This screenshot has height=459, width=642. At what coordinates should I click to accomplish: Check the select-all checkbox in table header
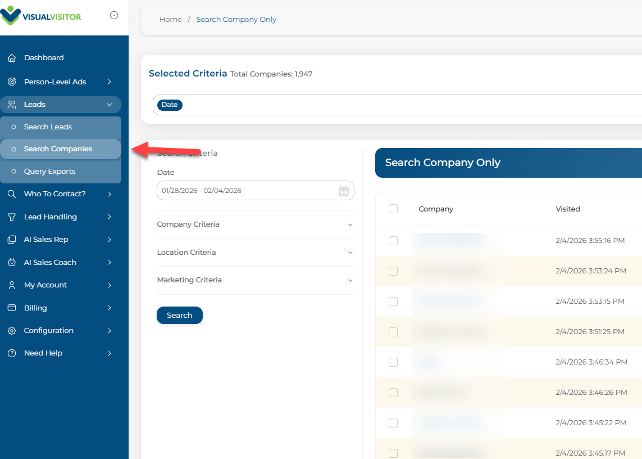[x=393, y=209]
